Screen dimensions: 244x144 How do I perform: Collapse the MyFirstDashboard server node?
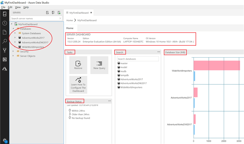[11, 24]
